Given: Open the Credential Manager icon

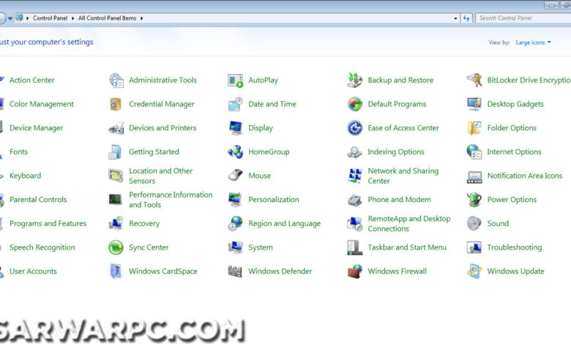Looking at the screenshot, I should (116, 104).
